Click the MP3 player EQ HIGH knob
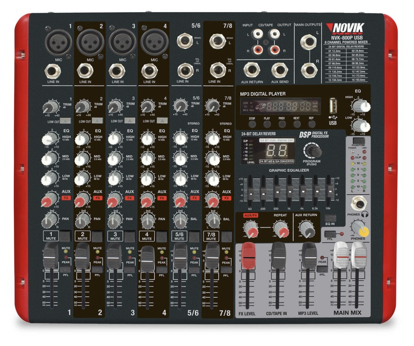The width and height of the screenshot is (414, 346). tap(361, 106)
